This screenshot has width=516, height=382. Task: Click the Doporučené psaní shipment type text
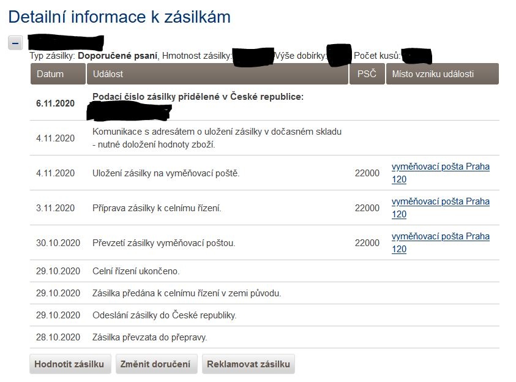click(x=118, y=56)
